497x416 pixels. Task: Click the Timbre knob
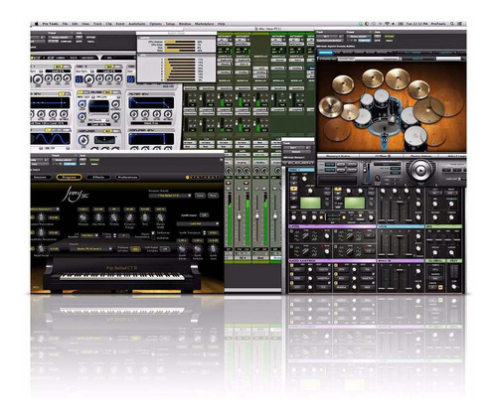tap(113, 217)
